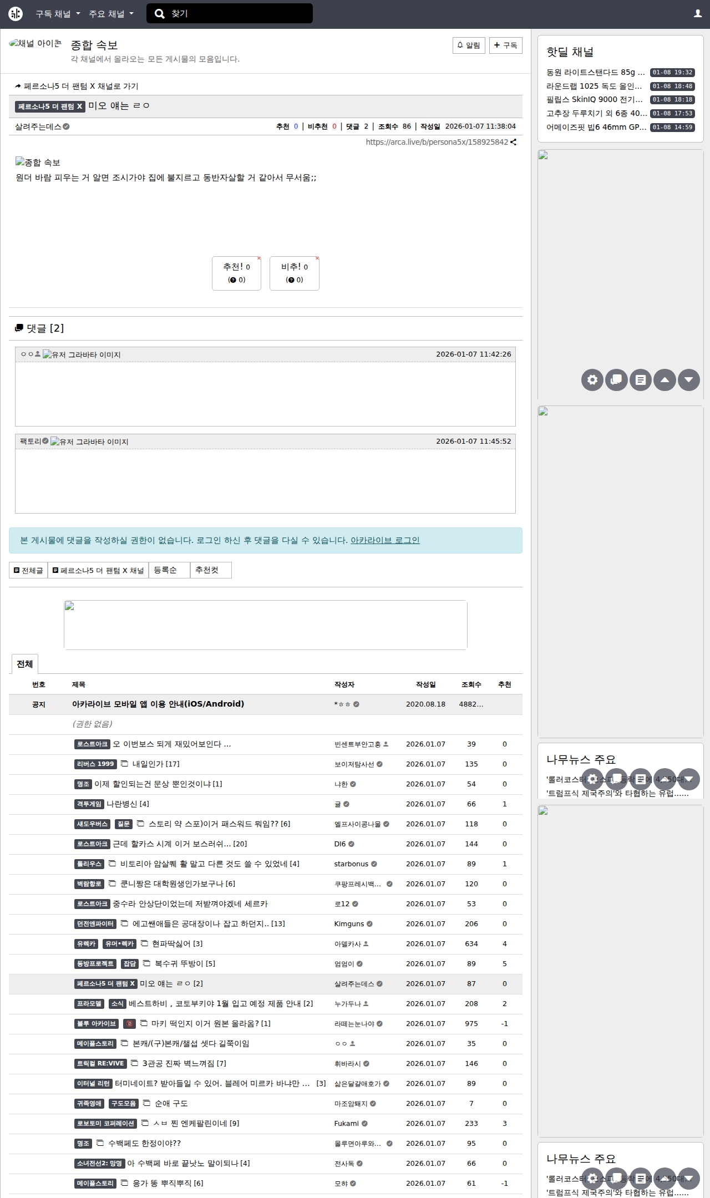710x1198 pixels.
Task: Select the 추천컷 filter option
Action: click(210, 570)
